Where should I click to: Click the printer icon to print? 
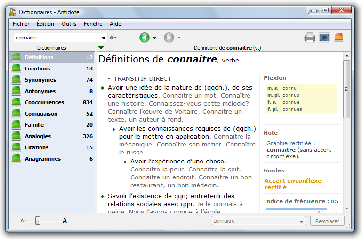click(310, 38)
